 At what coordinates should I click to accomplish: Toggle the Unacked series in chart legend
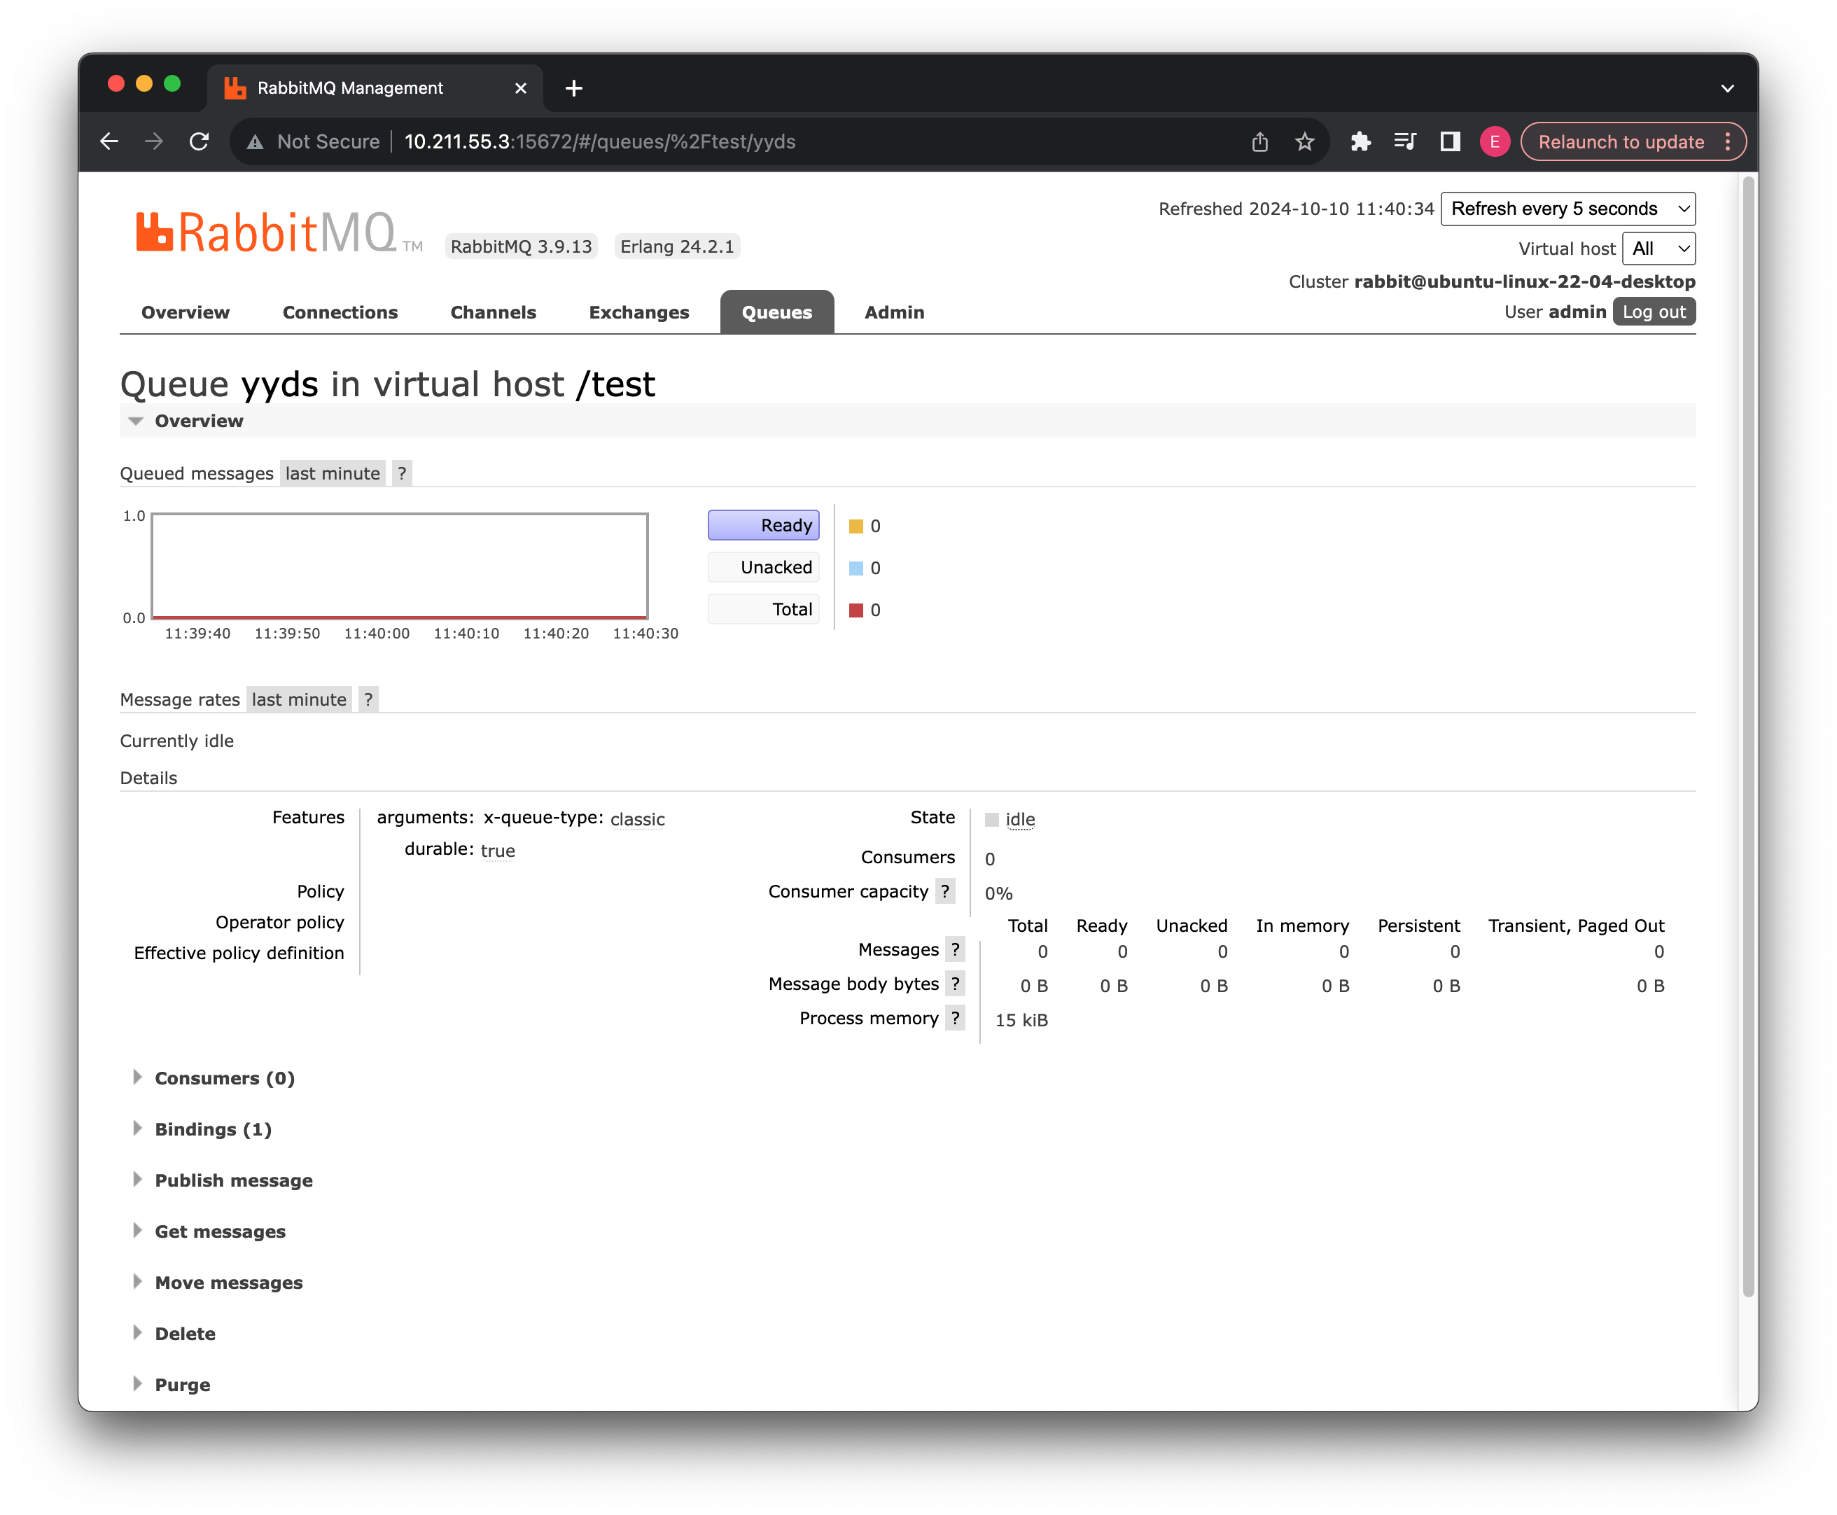coord(764,567)
